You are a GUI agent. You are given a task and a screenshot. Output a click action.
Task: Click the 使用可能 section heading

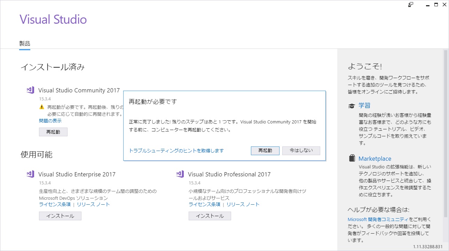[37, 154]
